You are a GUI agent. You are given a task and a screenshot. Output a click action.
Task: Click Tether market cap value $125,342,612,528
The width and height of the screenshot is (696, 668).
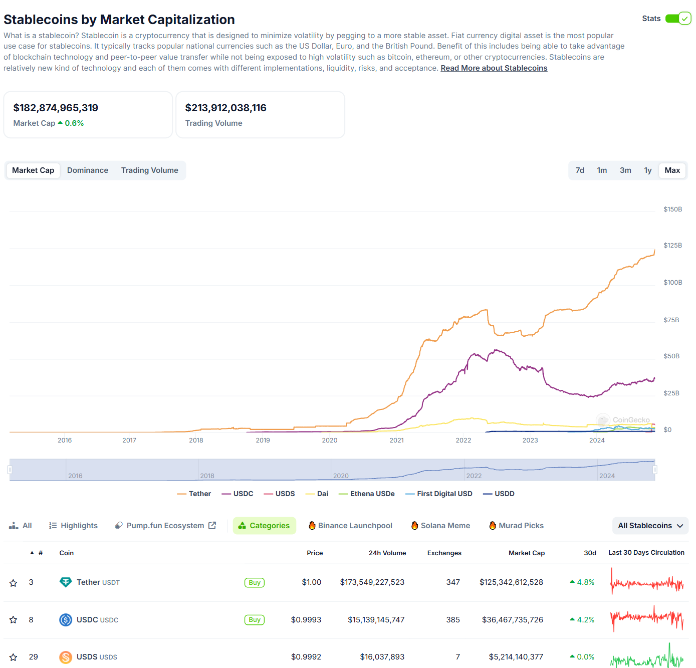click(x=511, y=582)
